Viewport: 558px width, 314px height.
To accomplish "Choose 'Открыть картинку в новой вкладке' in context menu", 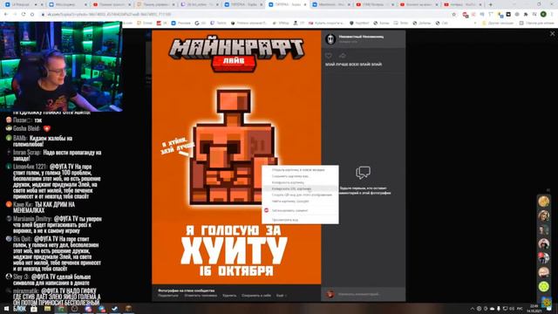I will (300, 170).
